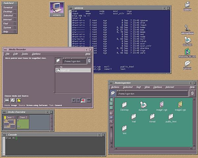Choose the yellow image media button
Viewport: 198px width, 158px height.
point(19,100)
